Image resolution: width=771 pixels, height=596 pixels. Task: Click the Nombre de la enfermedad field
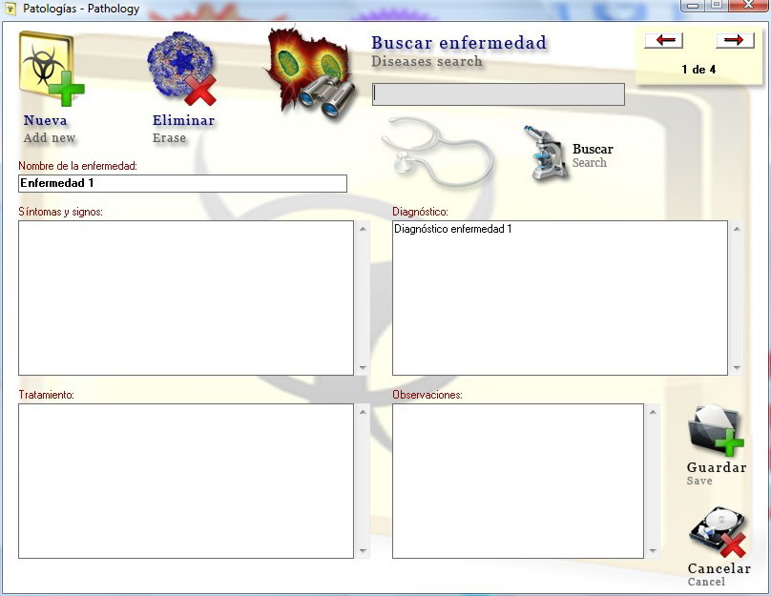point(182,183)
